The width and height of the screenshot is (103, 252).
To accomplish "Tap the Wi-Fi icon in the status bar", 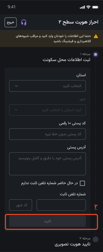I will [x=88, y=7].
